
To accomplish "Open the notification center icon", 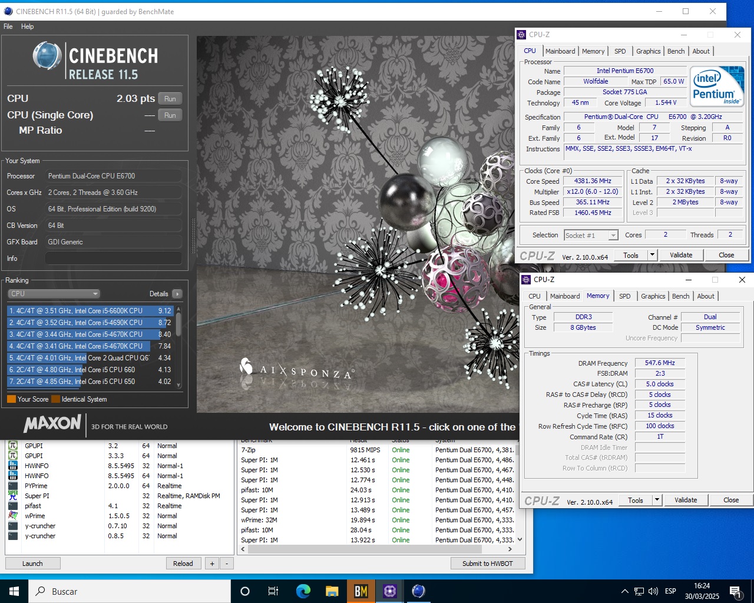I will coord(735,591).
